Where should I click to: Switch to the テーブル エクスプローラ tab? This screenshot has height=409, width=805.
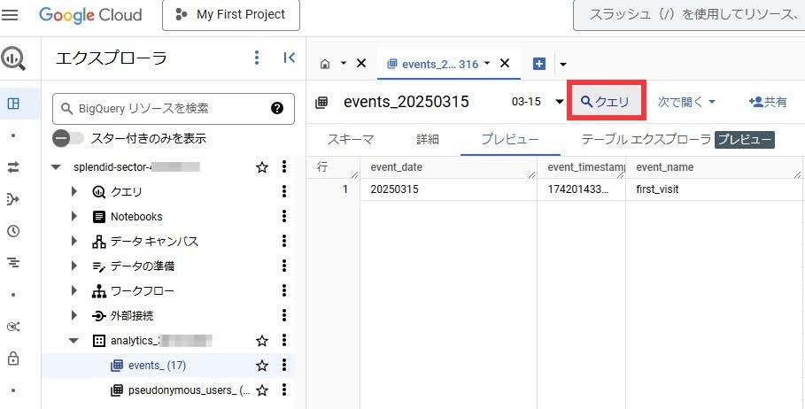[646, 139]
